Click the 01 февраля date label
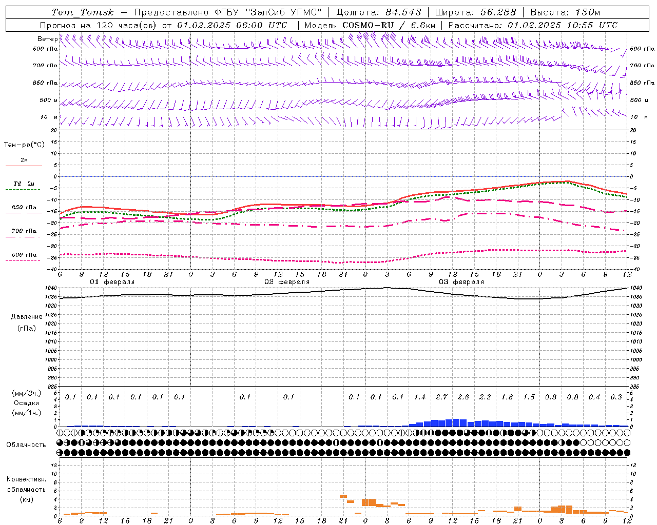 tap(112, 282)
